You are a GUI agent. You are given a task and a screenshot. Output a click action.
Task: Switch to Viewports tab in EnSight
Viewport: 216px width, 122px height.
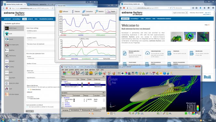click(96, 110)
